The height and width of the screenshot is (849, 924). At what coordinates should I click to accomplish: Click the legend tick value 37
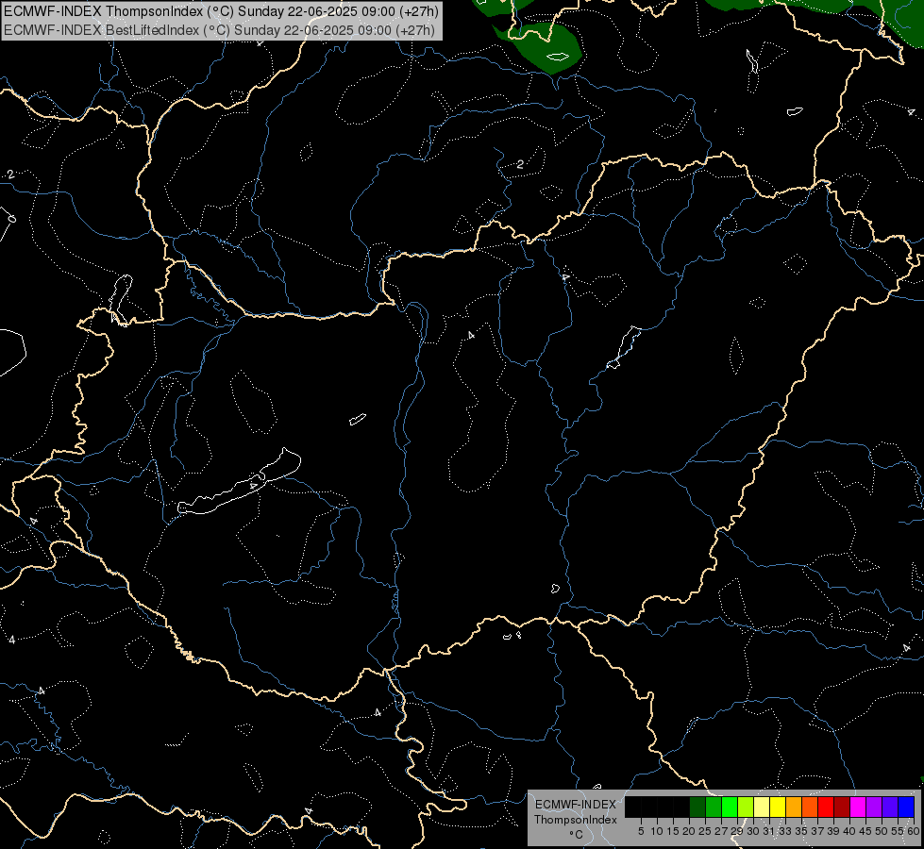click(816, 831)
